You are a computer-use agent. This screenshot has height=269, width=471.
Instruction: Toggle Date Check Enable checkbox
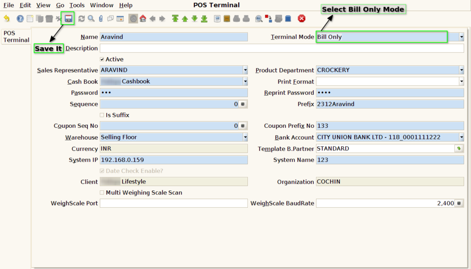(102, 171)
